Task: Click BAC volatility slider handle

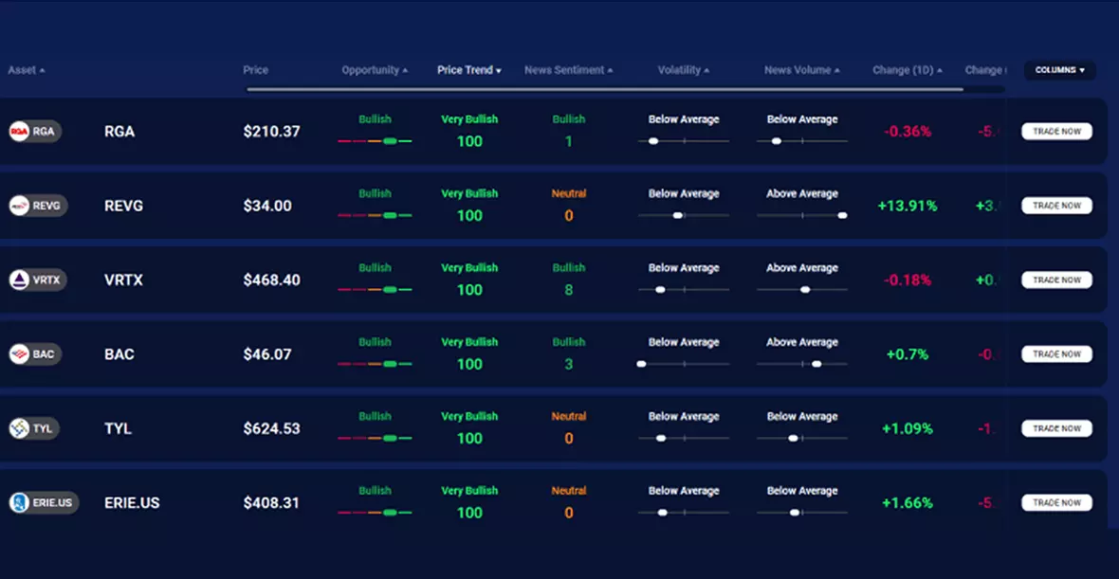Action: [642, 364]
